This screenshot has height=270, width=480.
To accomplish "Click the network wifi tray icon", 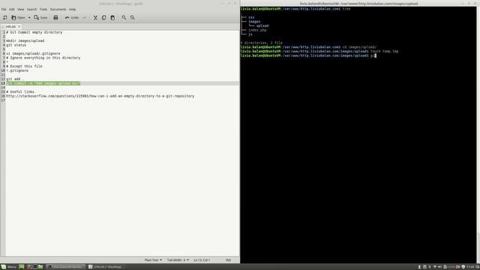I will pyautogui.click(x=435, y=267).
